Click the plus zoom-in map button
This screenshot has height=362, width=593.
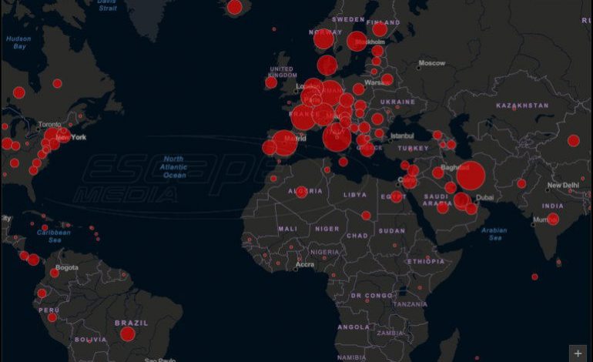pyautogui.click(x=578, y=354)
